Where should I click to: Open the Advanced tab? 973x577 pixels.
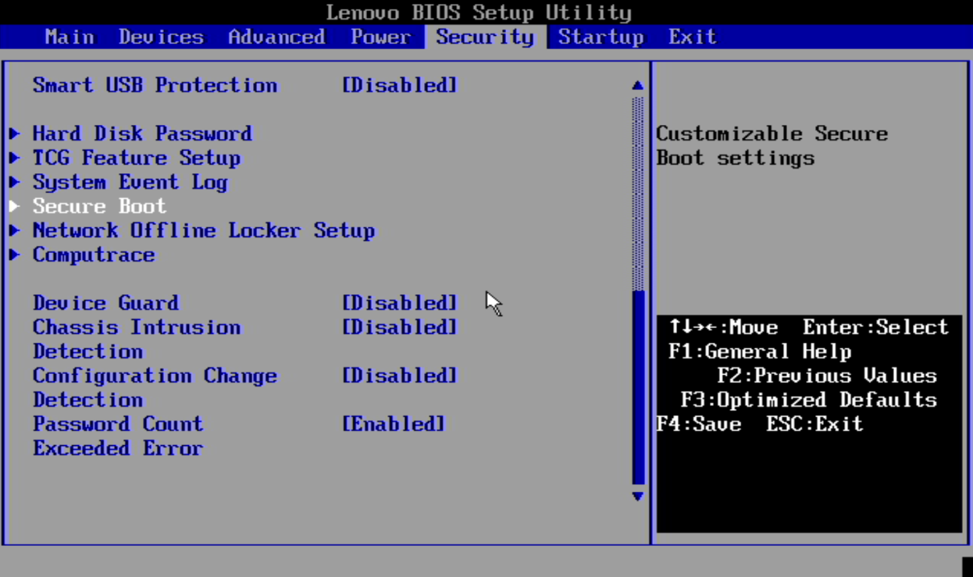276,37
